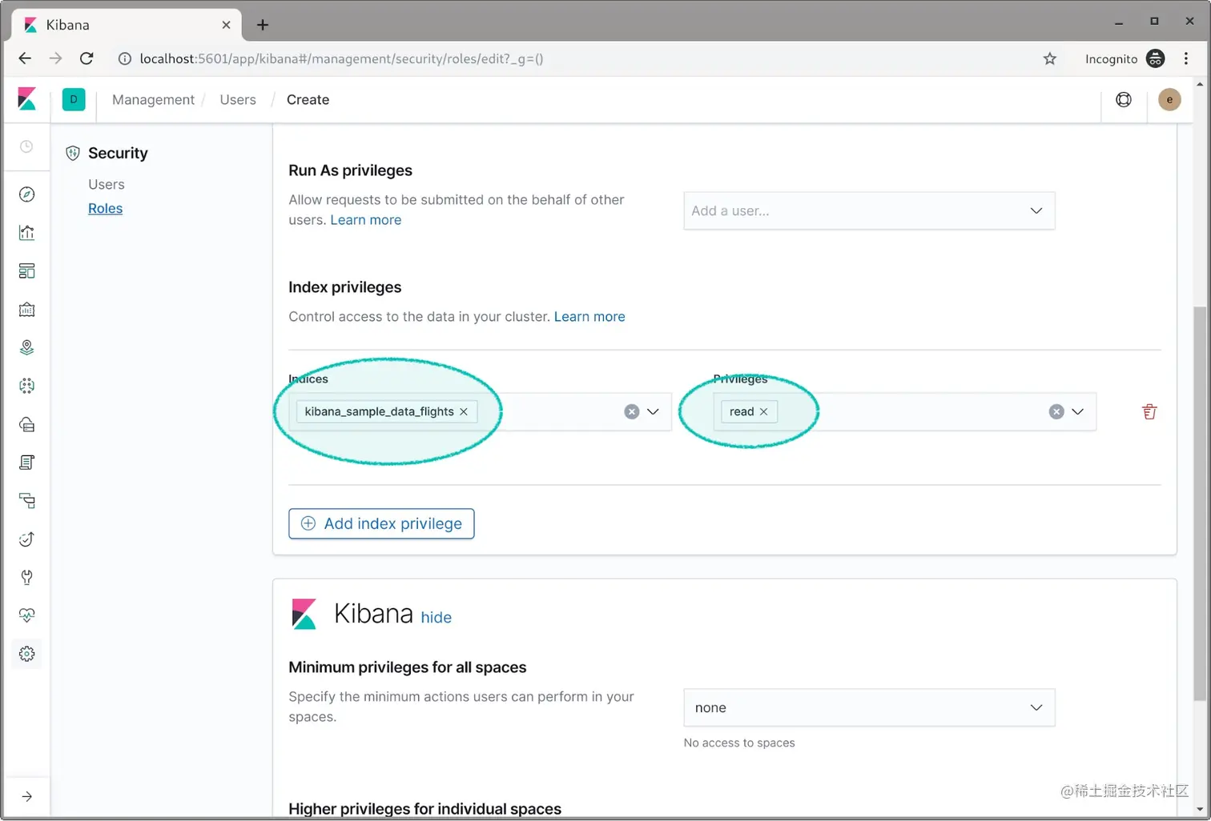Close the Kibana browser tab
Viewport: 1211px width, 821px height.
pyautogui.click(x=226, y=25)
